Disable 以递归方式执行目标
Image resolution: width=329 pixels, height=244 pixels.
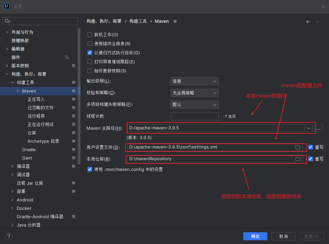[x=90, y=52]
